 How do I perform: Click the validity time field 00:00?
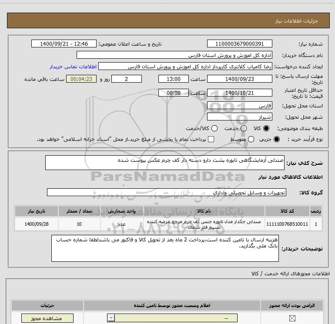click(x=174, y=93)
